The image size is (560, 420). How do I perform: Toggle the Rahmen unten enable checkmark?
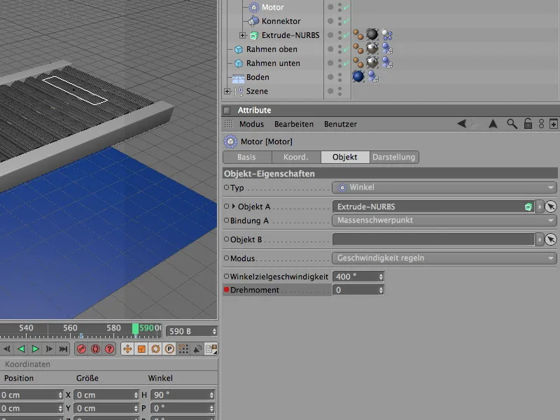click(346, 63)
